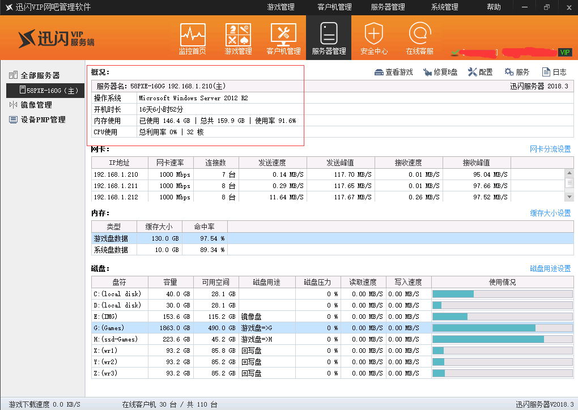This screenshot has width=578, height=410.
Task: Click the 磁盘压力 column header
Action: [318, 283]
